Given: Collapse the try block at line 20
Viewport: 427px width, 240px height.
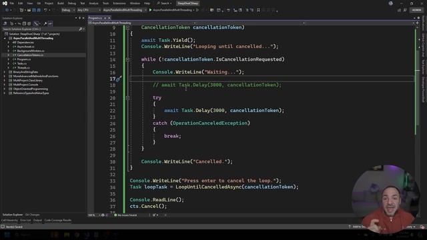Looking at the screenshot, I should 127,98.
